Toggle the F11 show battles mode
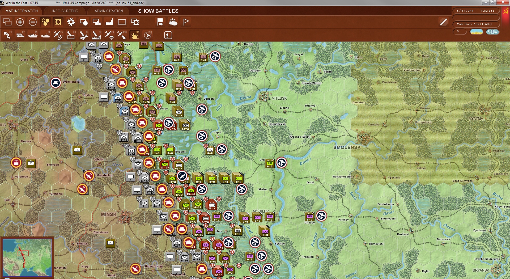The height and width of the screenshot is (279, 510). click(x=135, y=35)
